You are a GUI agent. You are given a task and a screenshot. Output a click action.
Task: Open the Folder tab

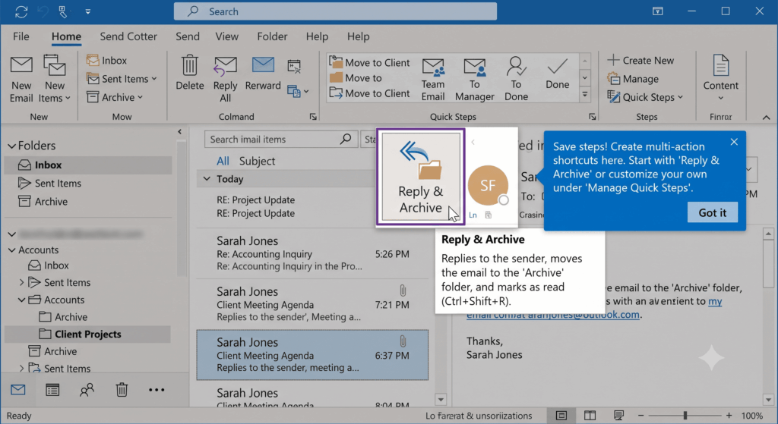[272, 36]
